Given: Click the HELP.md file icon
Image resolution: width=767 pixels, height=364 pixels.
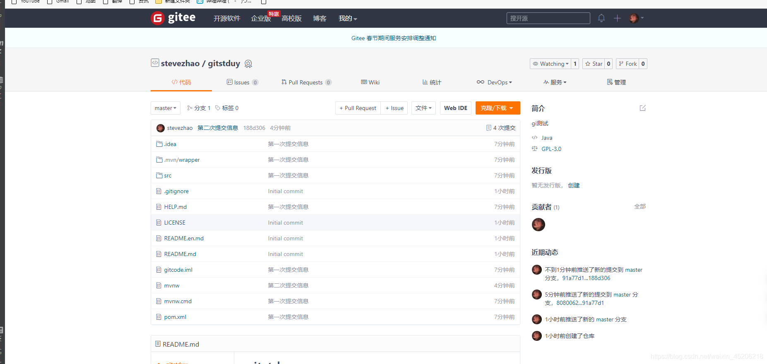Looking at the screenshot, I should pos(159,207).
